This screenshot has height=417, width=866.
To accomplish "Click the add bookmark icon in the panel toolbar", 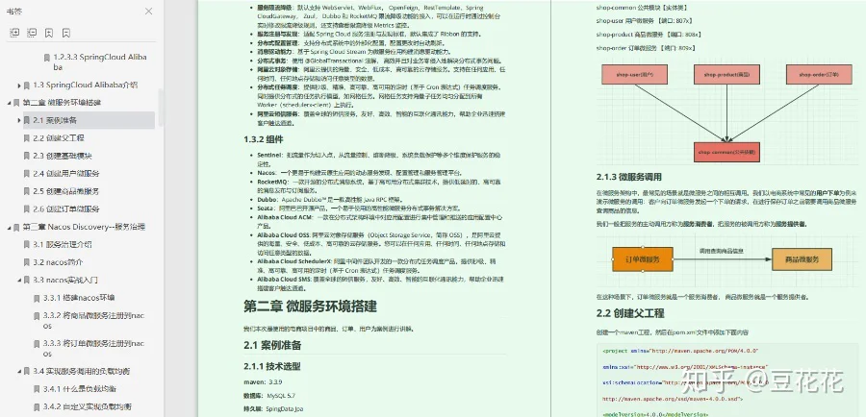I will pyautogui.click(x=49, y=33).
